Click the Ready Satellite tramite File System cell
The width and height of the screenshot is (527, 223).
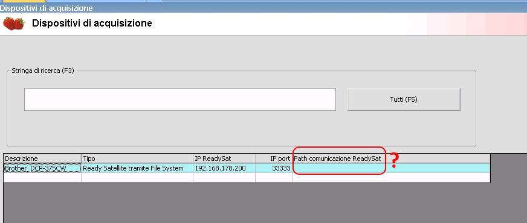coord(137,168)
